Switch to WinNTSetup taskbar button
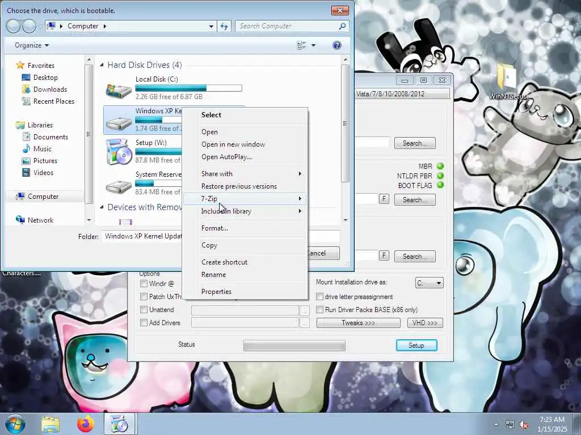 (x=120, y=424)
